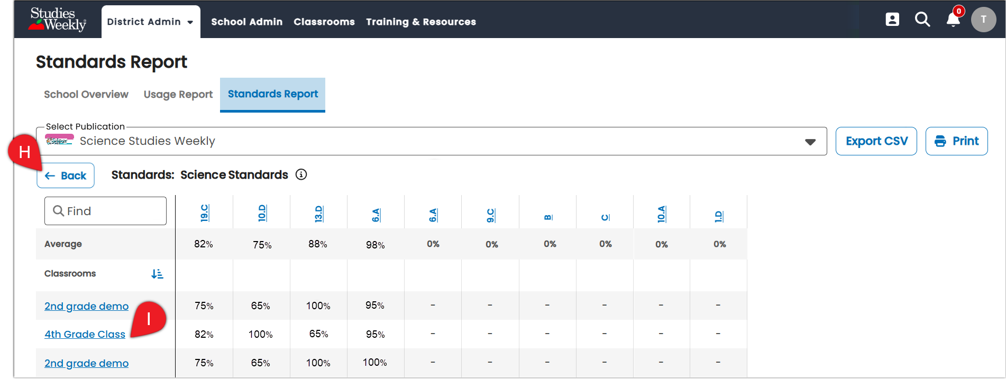Screen dimensions: 1006x379
Task: Open the School Admin menu item
Action: point(246,22)
